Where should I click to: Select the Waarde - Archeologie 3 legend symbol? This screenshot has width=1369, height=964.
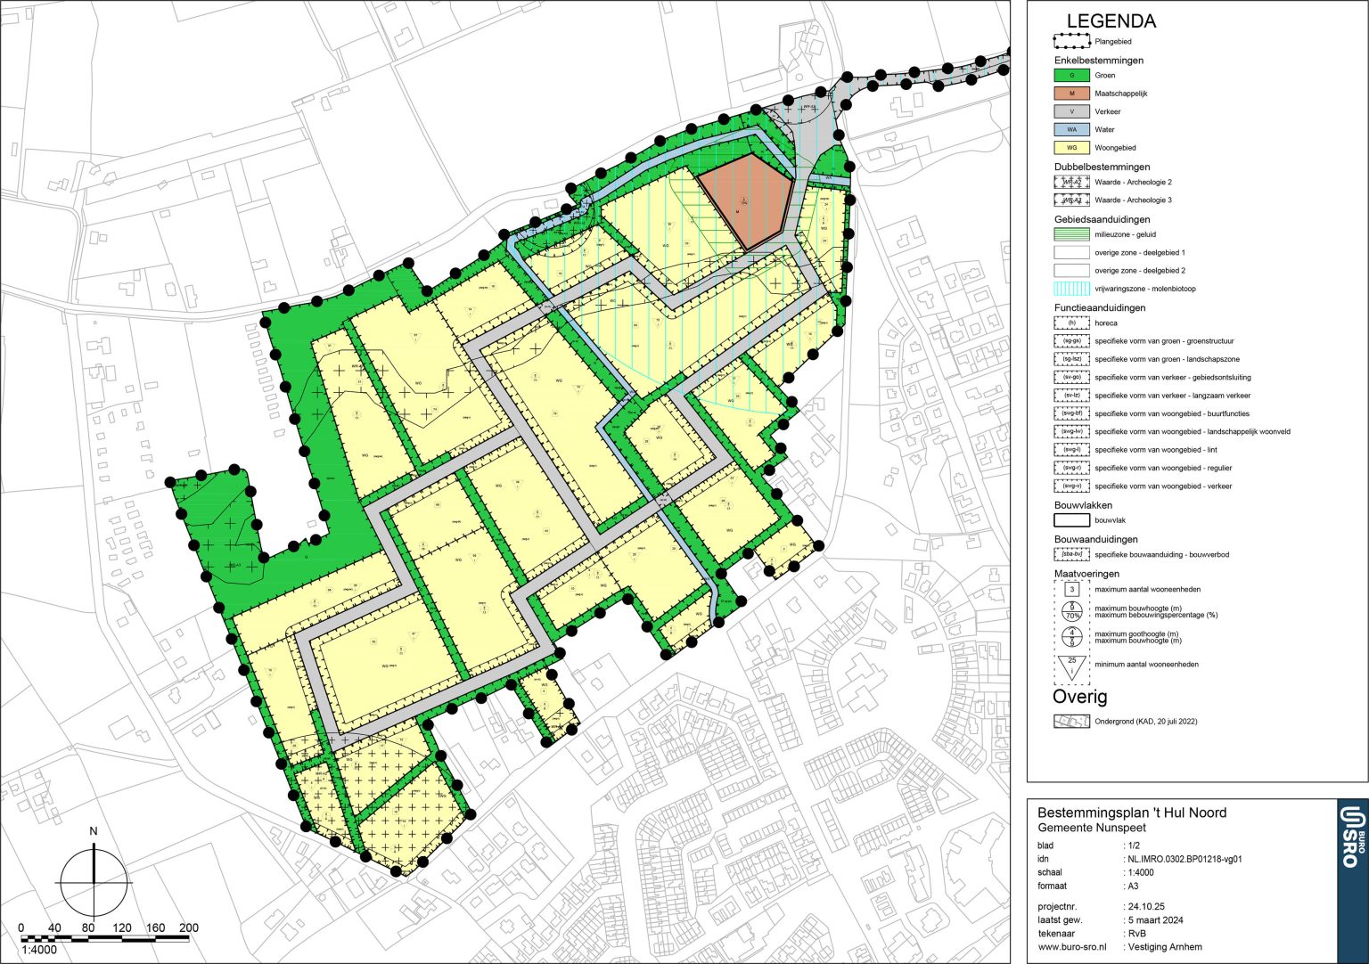1071,200
